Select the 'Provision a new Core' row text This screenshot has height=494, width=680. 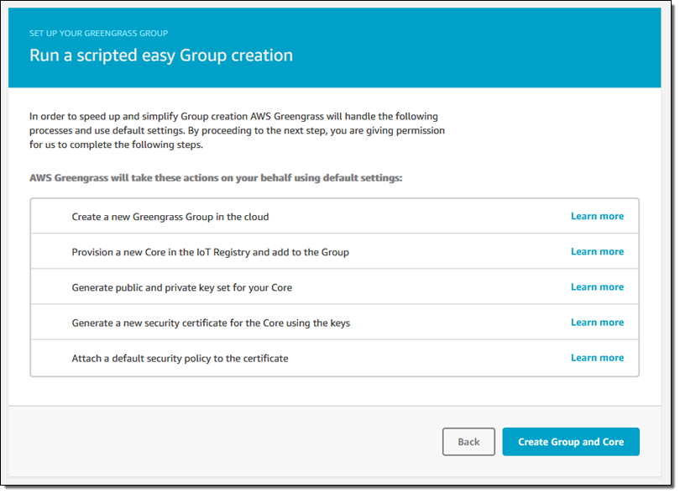(x=210, y=252)
